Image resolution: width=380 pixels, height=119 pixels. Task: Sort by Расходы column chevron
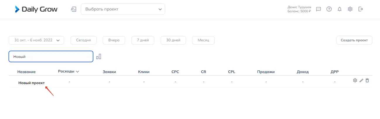click(78, 72)
